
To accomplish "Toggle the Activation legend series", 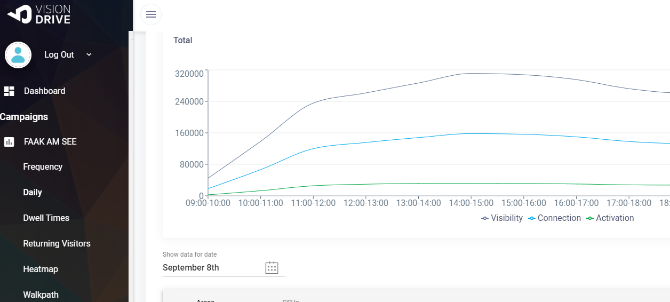I will tap(610, 218).
